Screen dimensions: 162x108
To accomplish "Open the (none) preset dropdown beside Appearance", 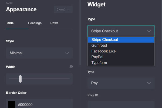I will [x=63, y=9].
